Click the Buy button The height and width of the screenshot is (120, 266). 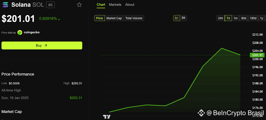(x=42, y=46)
